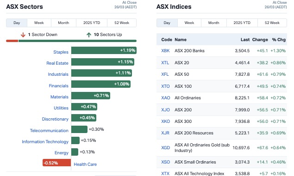294x176 pixels.
Task: Open the XSO index code link
Action: point(166,162)
